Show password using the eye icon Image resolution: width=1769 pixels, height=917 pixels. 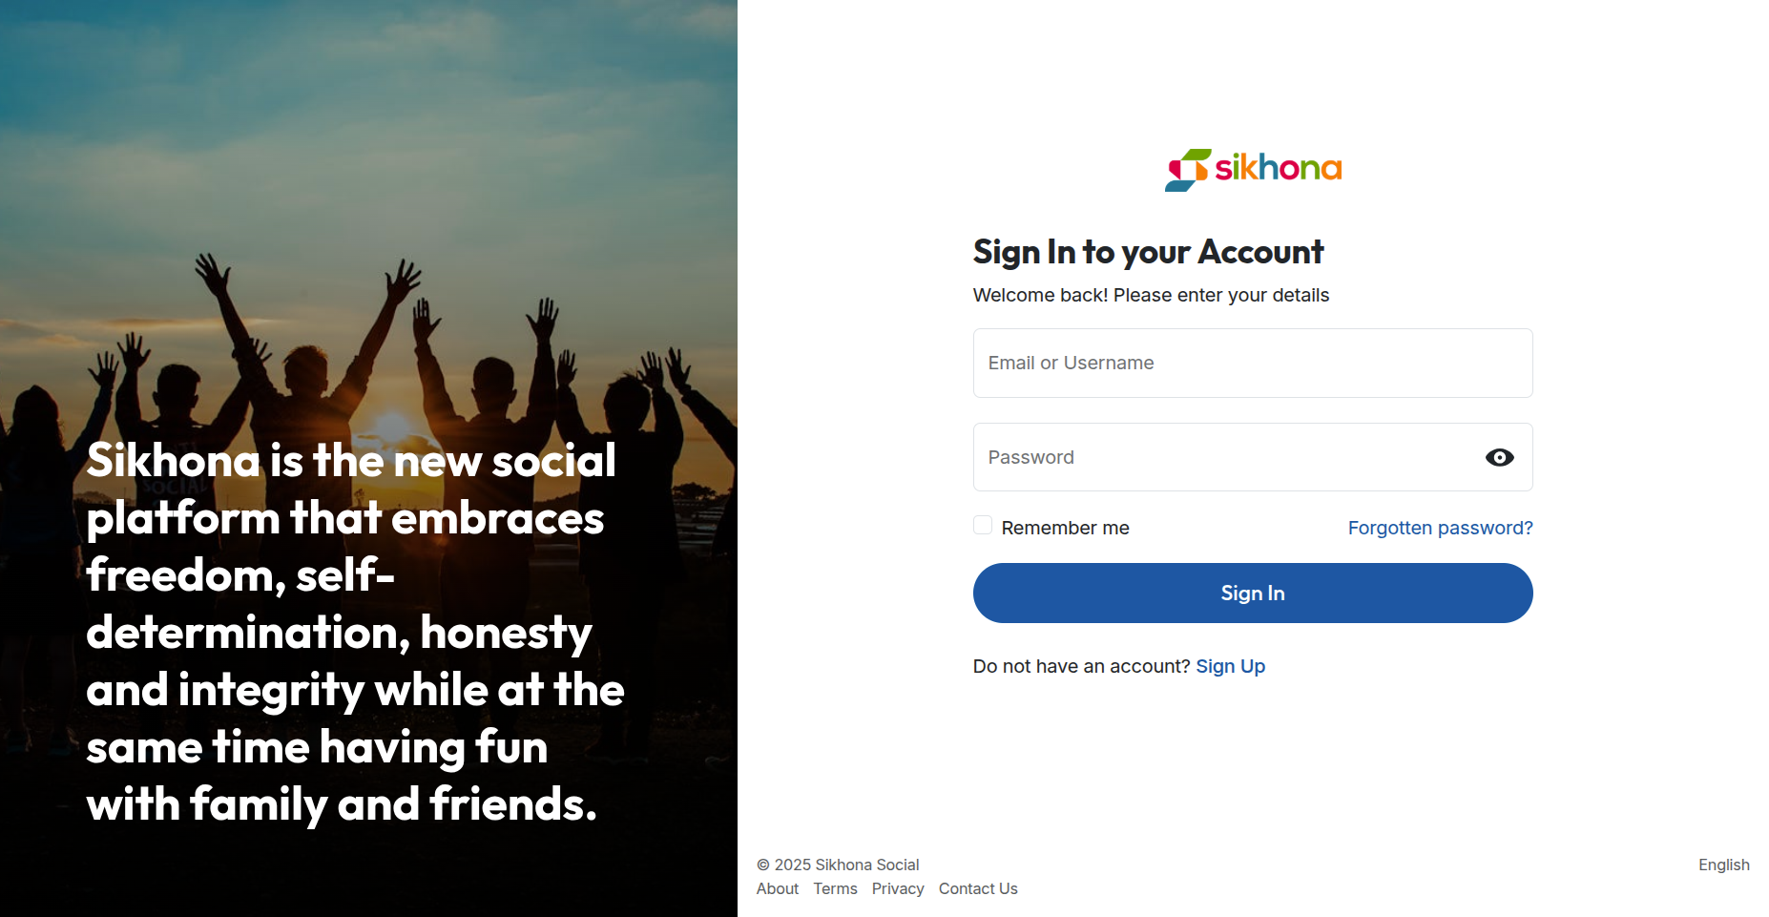tap(1499, 458)
